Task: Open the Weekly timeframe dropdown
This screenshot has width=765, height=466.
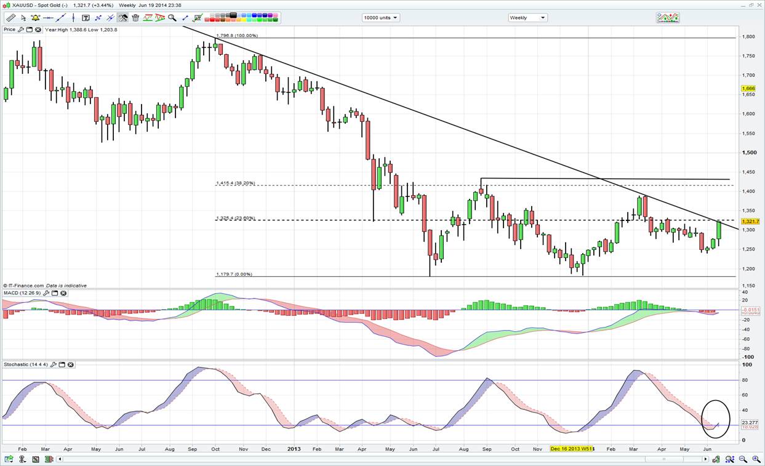Action: [527, 18]
